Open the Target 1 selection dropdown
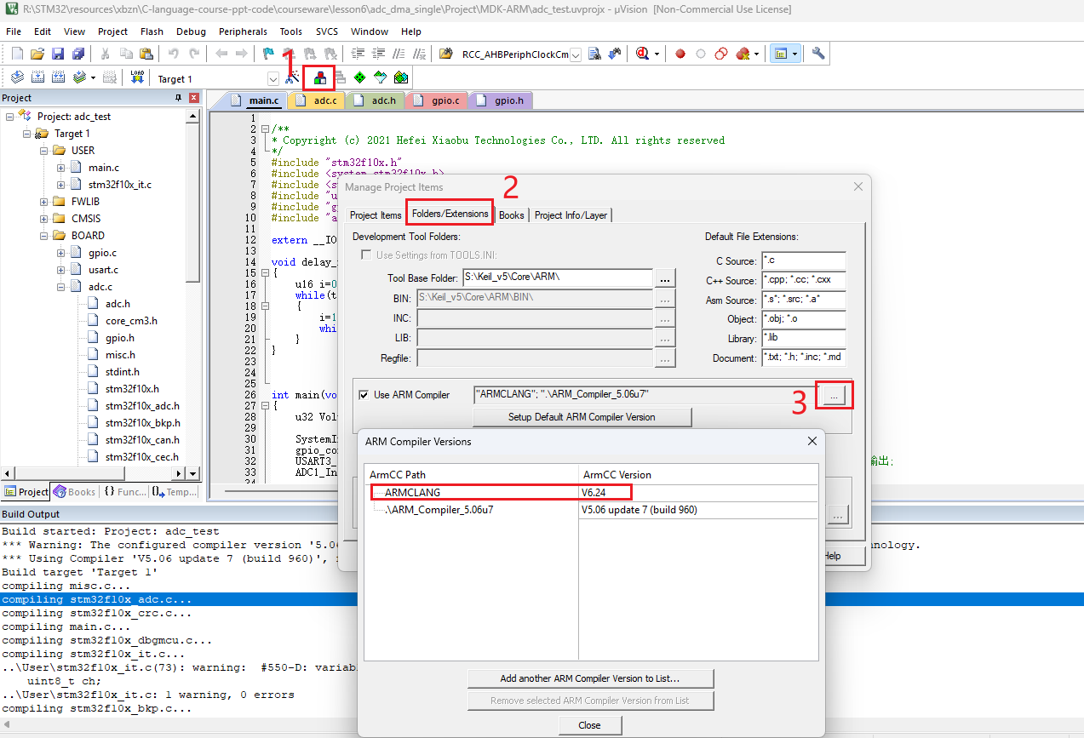The image size is (1084, 738). [x=272, y=78]
